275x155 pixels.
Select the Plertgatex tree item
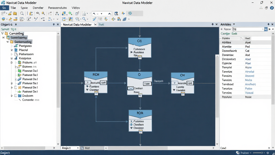(25, 46)
